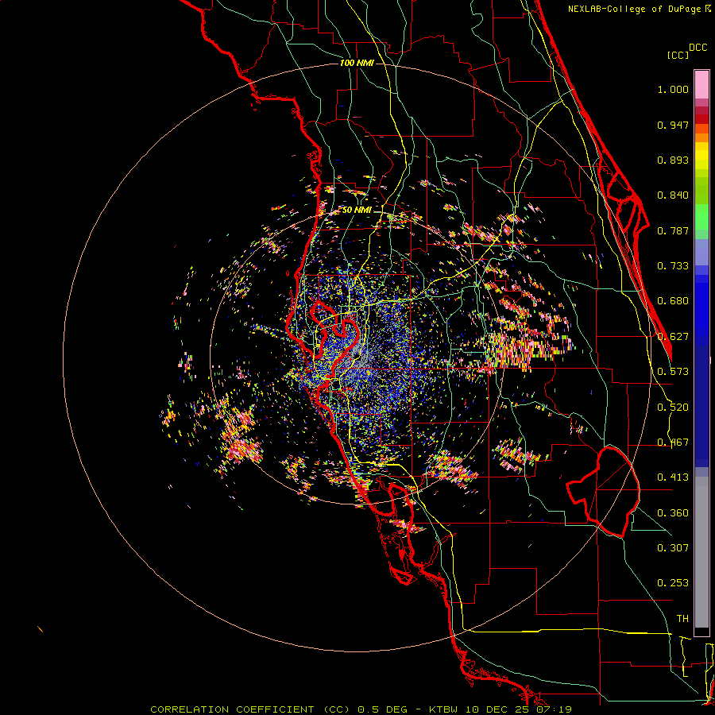Click the Correlation Coefficient title caption

point(250,709)
